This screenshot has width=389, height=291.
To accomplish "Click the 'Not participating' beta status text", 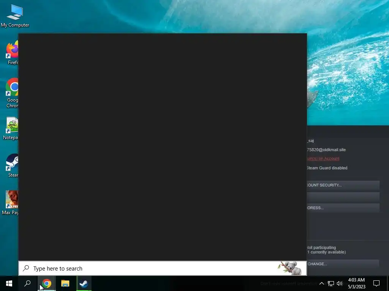I will click(321, 247).
